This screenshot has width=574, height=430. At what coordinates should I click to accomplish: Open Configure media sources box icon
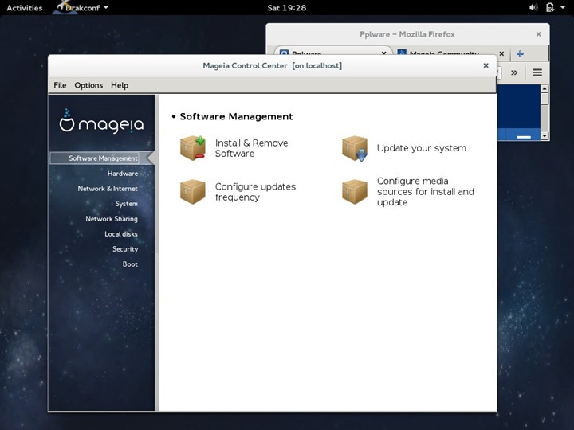coord(354,192)
